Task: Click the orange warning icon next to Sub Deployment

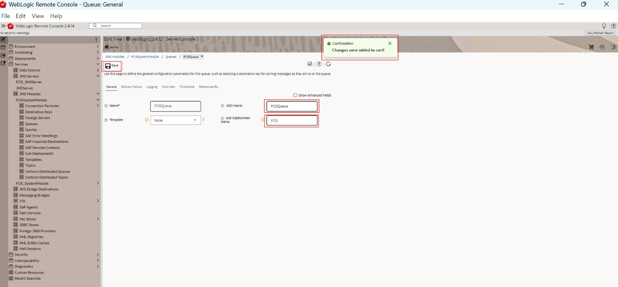Action: (263, 120)
